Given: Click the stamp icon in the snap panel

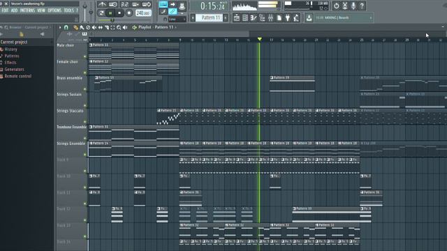Looking at the screenshot, I should (x=182, y=6).
